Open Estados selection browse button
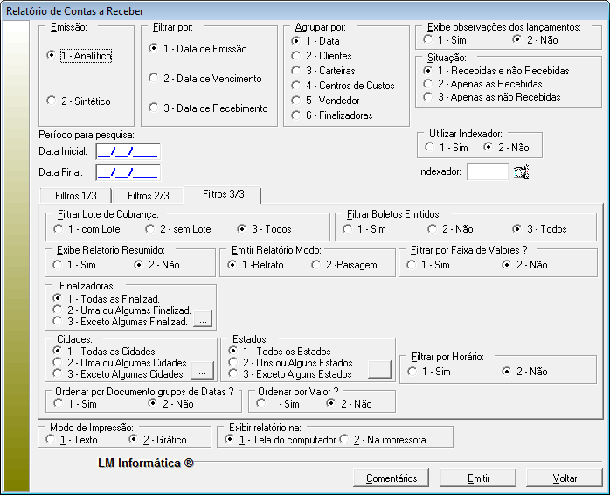The height and width of the screenshot is (495, 610). point(379,373)
